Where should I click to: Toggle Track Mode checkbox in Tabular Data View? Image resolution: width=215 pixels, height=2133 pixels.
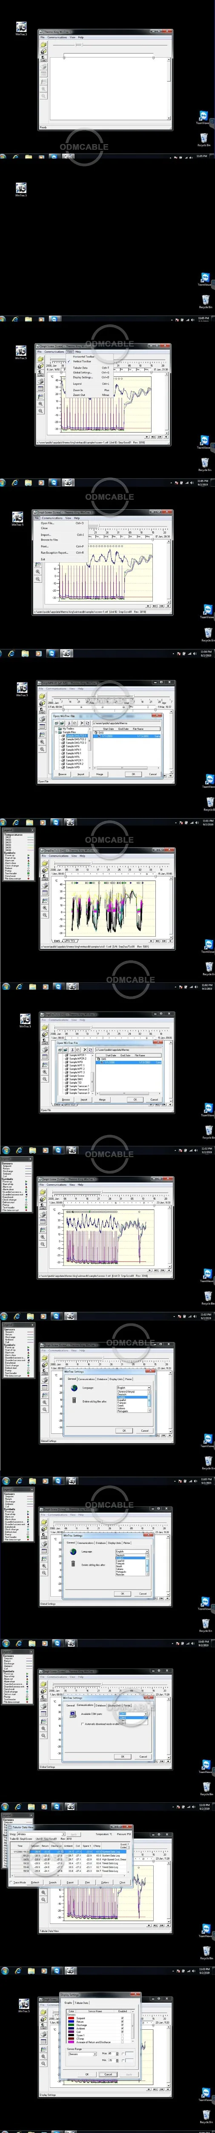coord(12,1882)
